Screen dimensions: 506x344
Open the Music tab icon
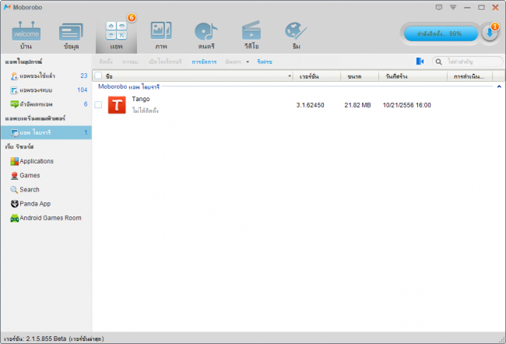coord(206,31)
